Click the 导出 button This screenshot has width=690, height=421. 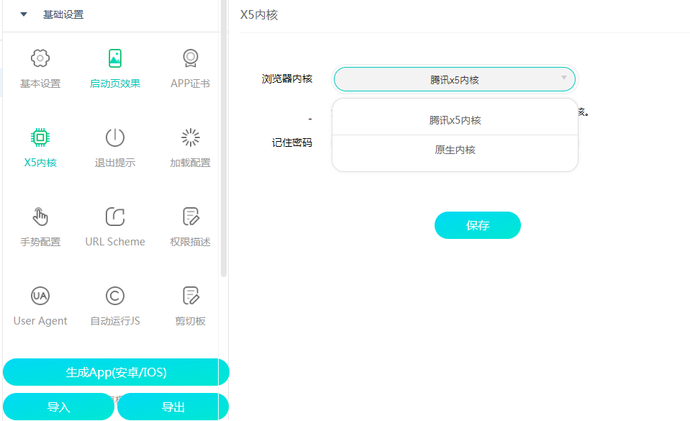(173, 407)
